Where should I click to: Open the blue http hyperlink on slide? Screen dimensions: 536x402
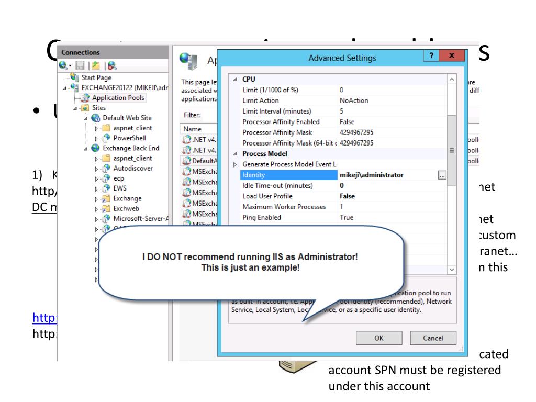(45, 318)
